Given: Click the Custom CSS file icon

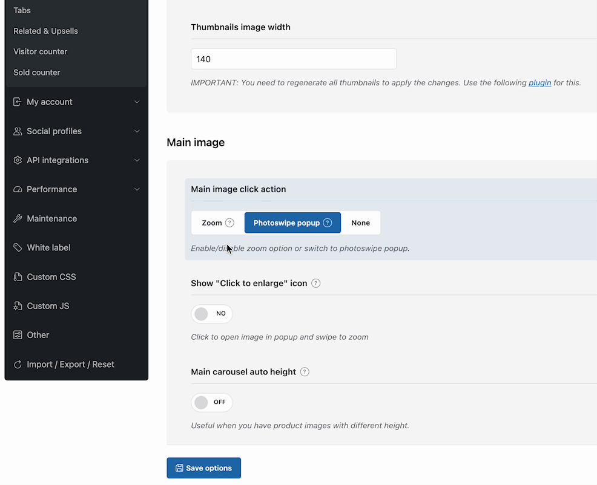Looking at the screenshot, I should pyautogui.click(x=18, y=277).
